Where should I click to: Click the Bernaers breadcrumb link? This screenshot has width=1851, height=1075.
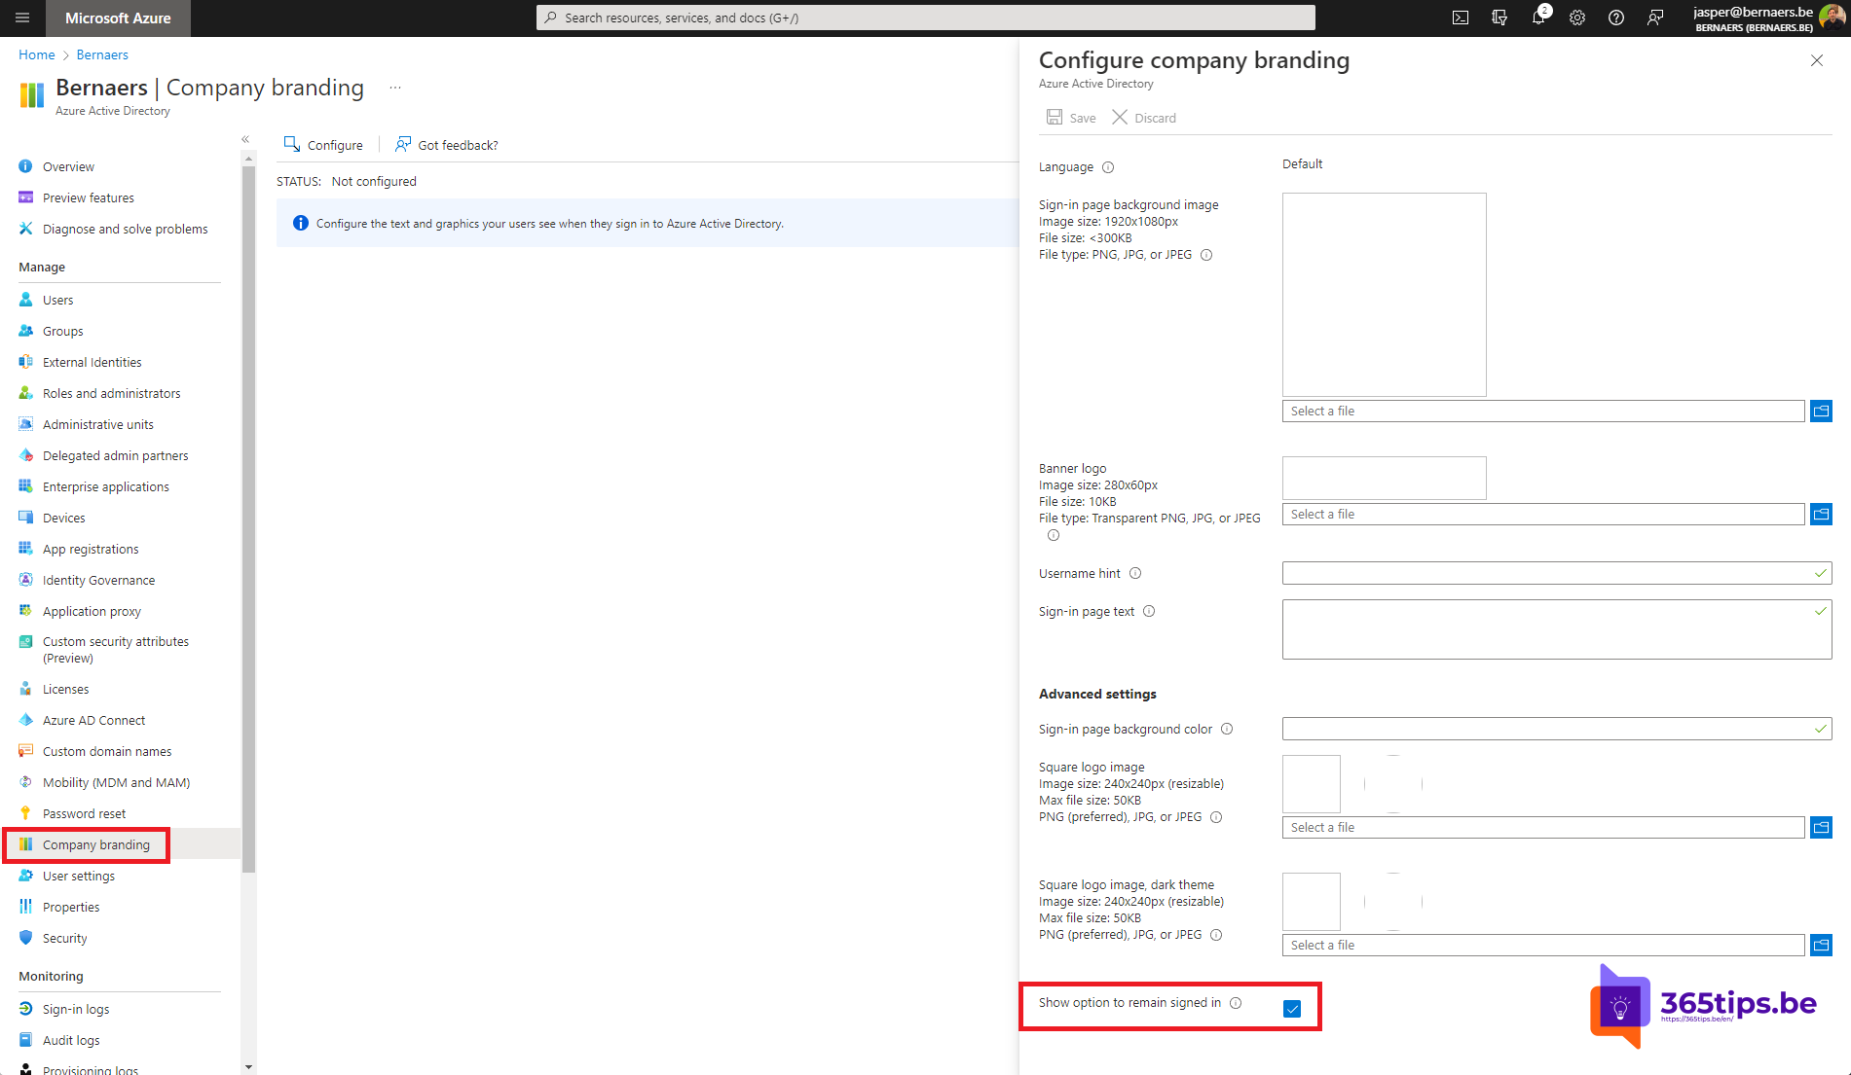tap(102, 55)
